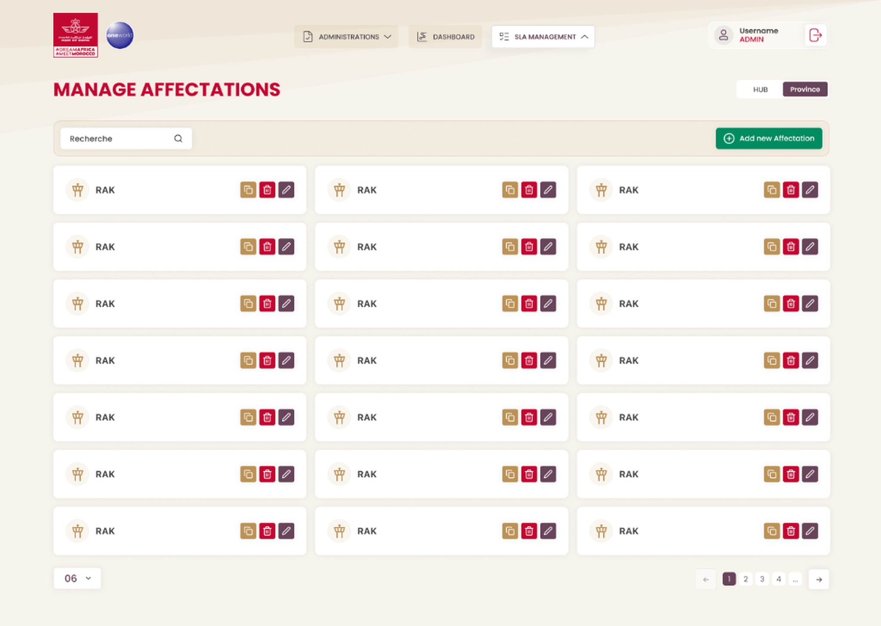Go to previous page with left arrow
The image size is (881, 626).
(x=706, y=579)
